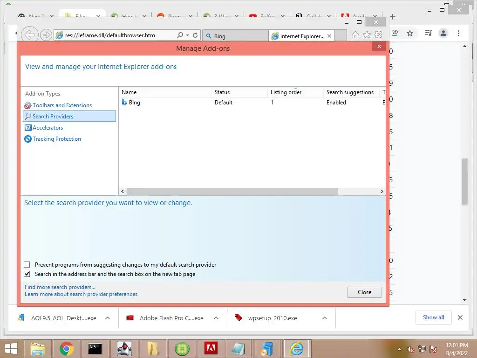Open Learn more about search provider preferences
This screenshot has height=358, width=477.
(81, 294)
